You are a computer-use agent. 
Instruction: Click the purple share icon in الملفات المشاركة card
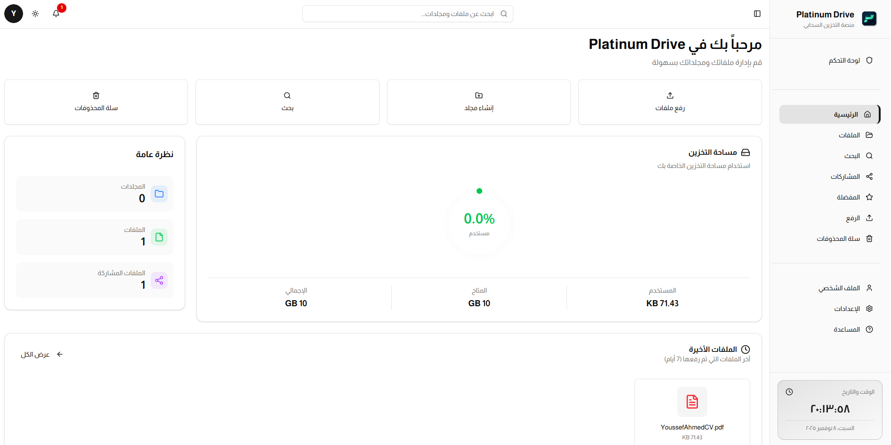click(x=159, y=280)
